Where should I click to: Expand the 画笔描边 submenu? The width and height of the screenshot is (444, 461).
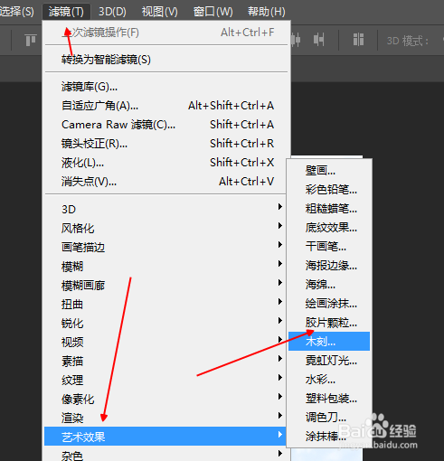tap(165, 247)
